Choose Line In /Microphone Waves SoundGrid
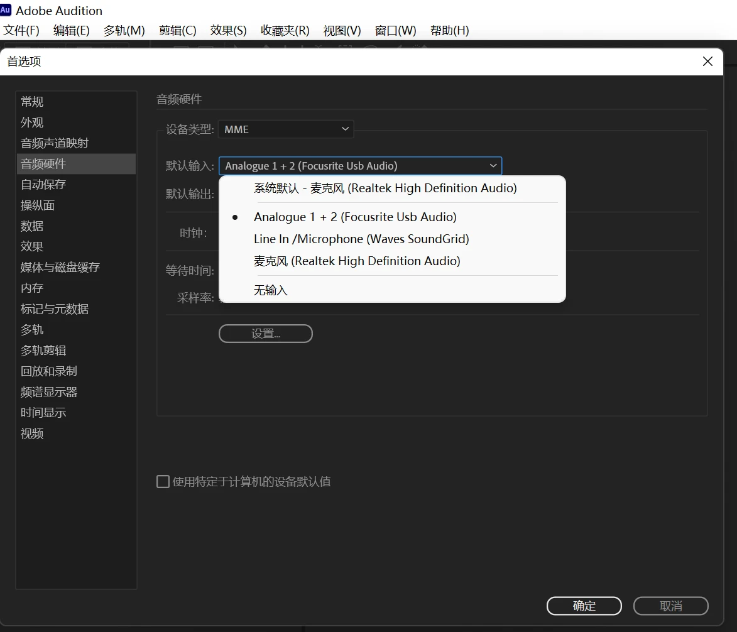 [393, 239]
